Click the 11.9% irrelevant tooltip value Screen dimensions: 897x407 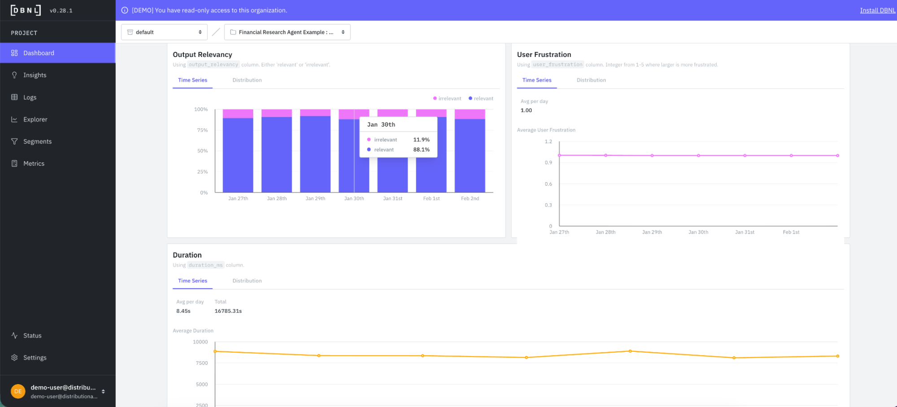421,140
